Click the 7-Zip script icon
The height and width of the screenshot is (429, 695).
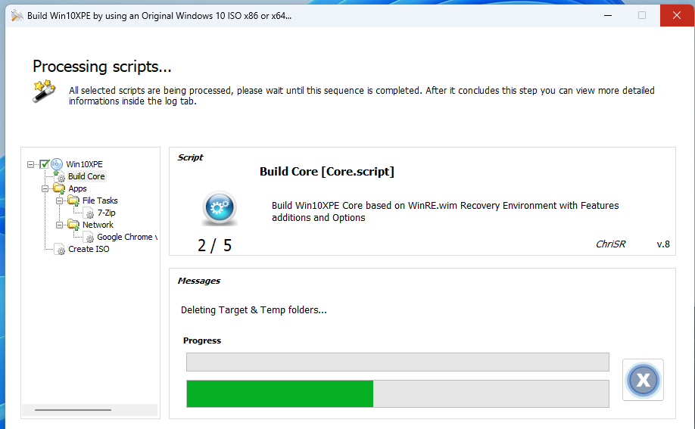coord(89,213)
